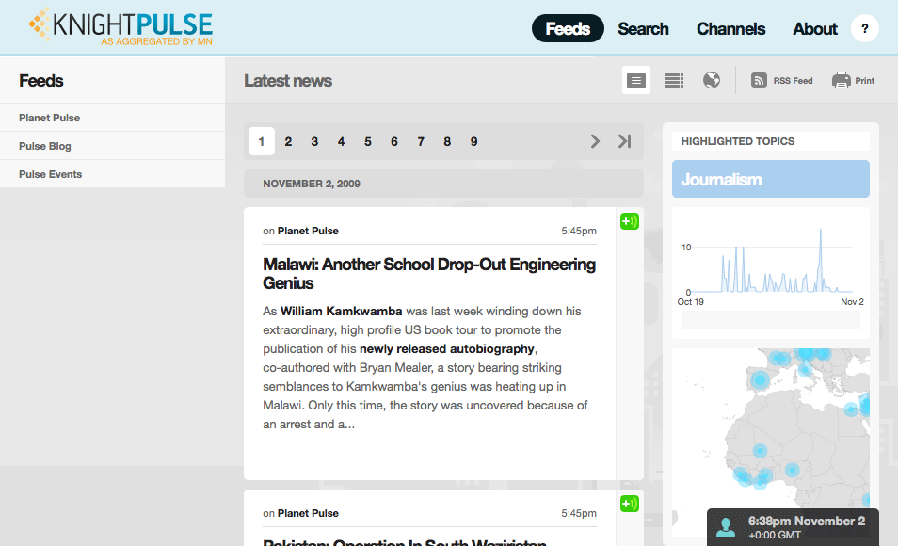Go to page 2
898x546 pixels.
coord(288,141)
